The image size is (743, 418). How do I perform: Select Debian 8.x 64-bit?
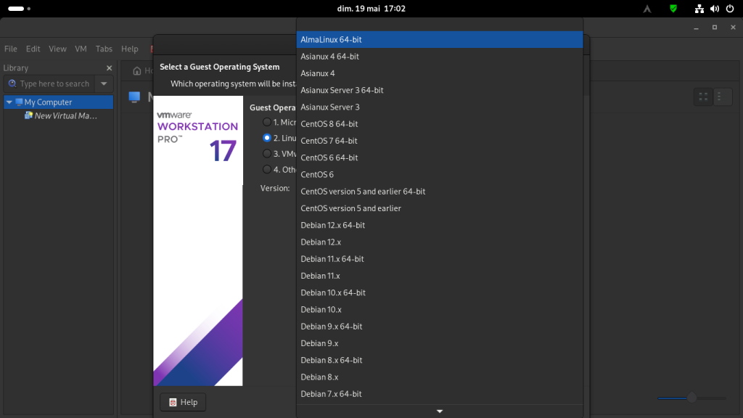439,360
